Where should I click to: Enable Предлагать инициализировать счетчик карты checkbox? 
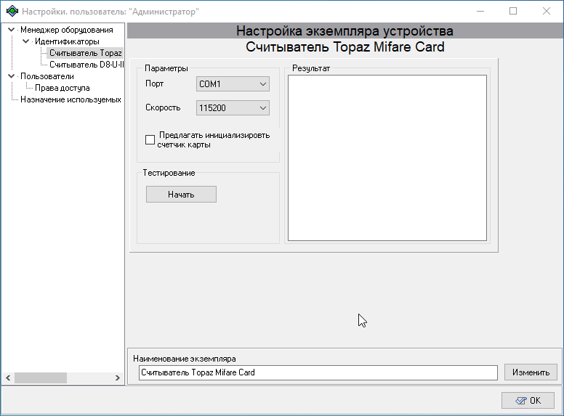click(x=150, y=139)
